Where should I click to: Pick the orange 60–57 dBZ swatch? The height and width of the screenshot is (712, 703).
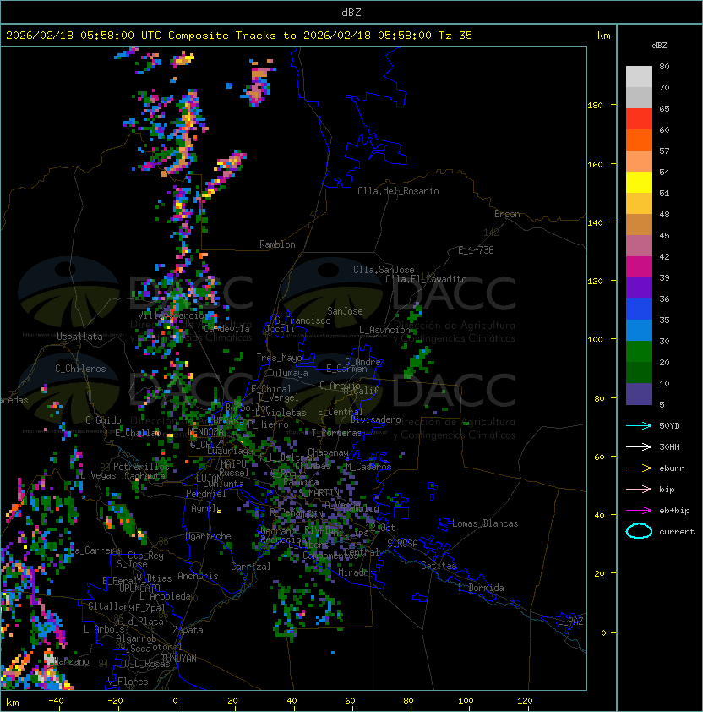[639, 140]
